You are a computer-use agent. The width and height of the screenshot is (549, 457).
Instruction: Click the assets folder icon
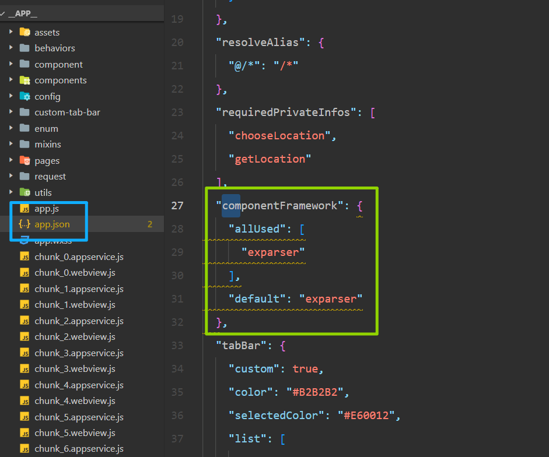(x=25, y=32)
